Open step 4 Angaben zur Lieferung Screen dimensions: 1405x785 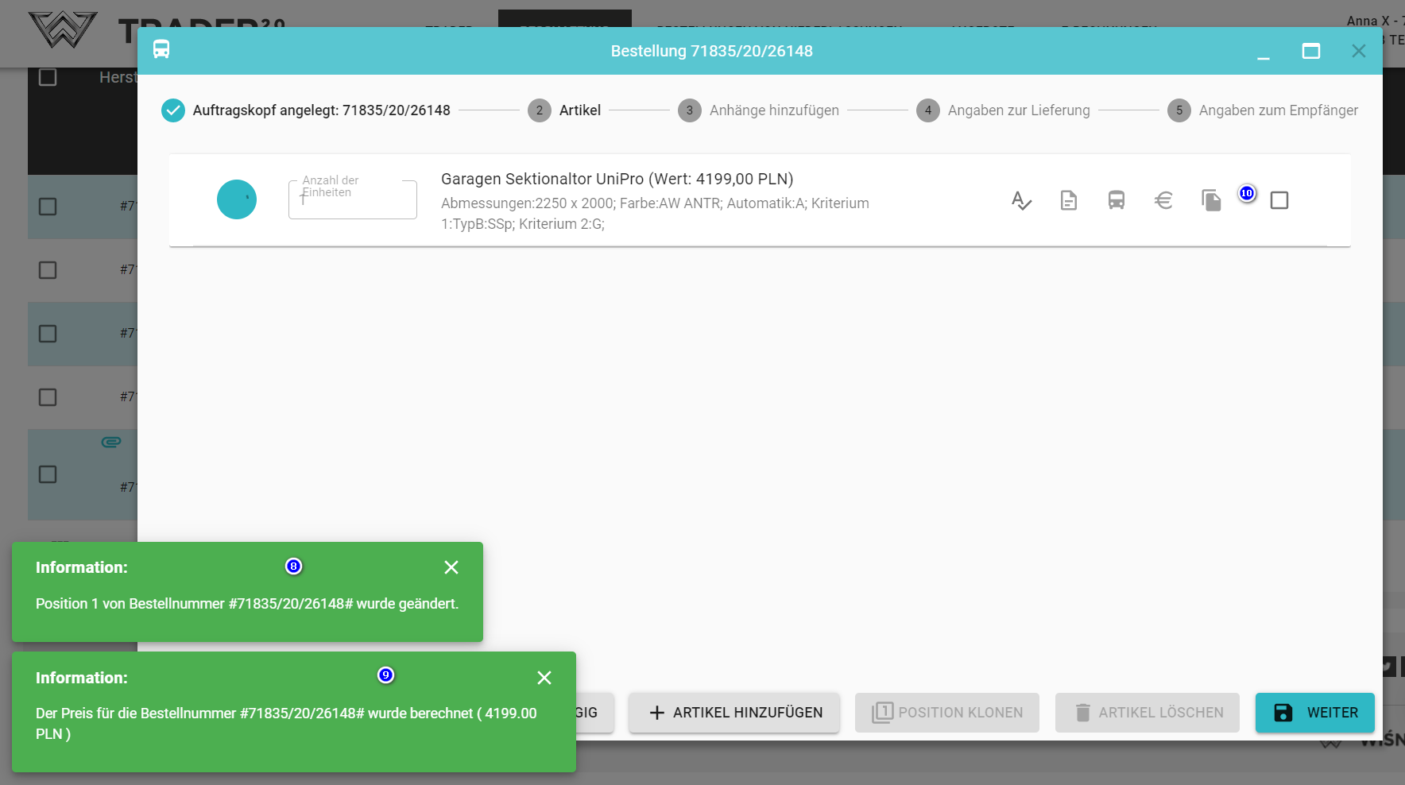tap(1003, 110)
